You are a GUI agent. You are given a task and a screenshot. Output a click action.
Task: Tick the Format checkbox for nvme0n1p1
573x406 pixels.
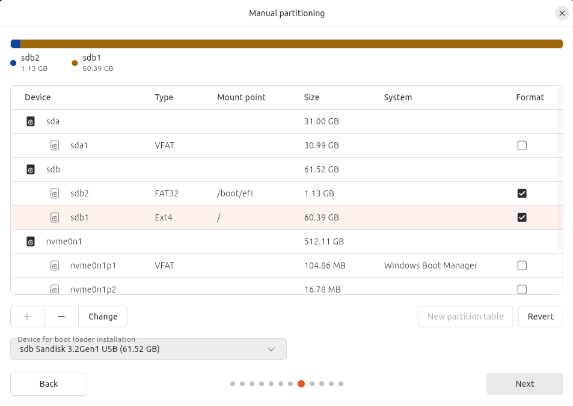coord(522,265)
